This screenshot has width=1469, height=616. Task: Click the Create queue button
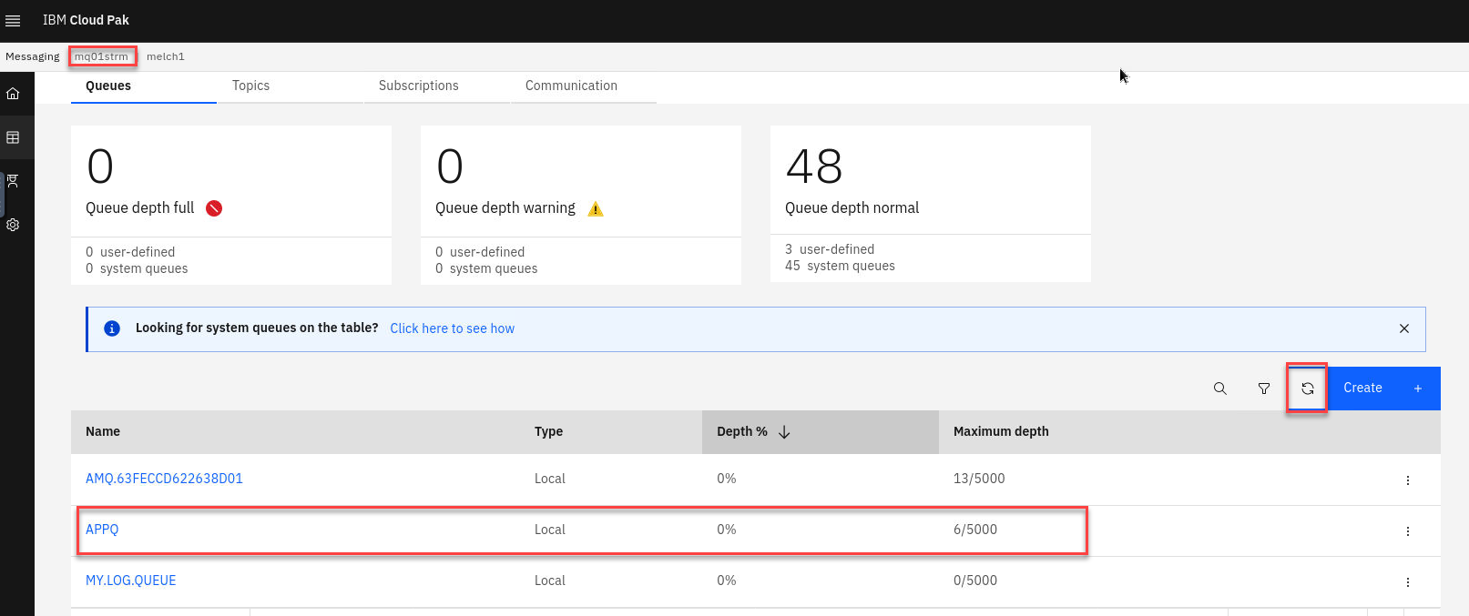point(1382,389)
